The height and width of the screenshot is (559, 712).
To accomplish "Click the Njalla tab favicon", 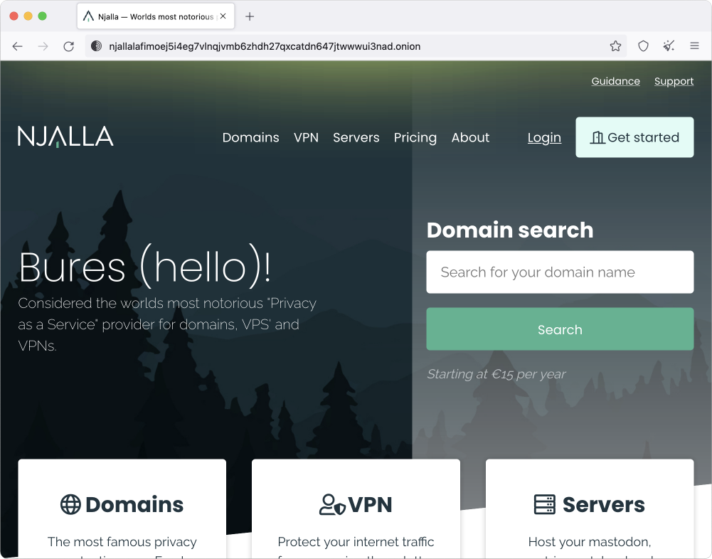I will click(88, 17).
